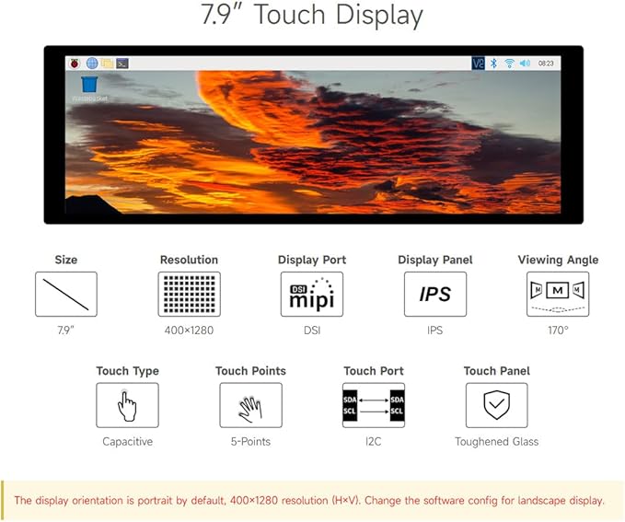Click the 'Size' label
Screen dimensions: 625x522
[x=66, y=260]
